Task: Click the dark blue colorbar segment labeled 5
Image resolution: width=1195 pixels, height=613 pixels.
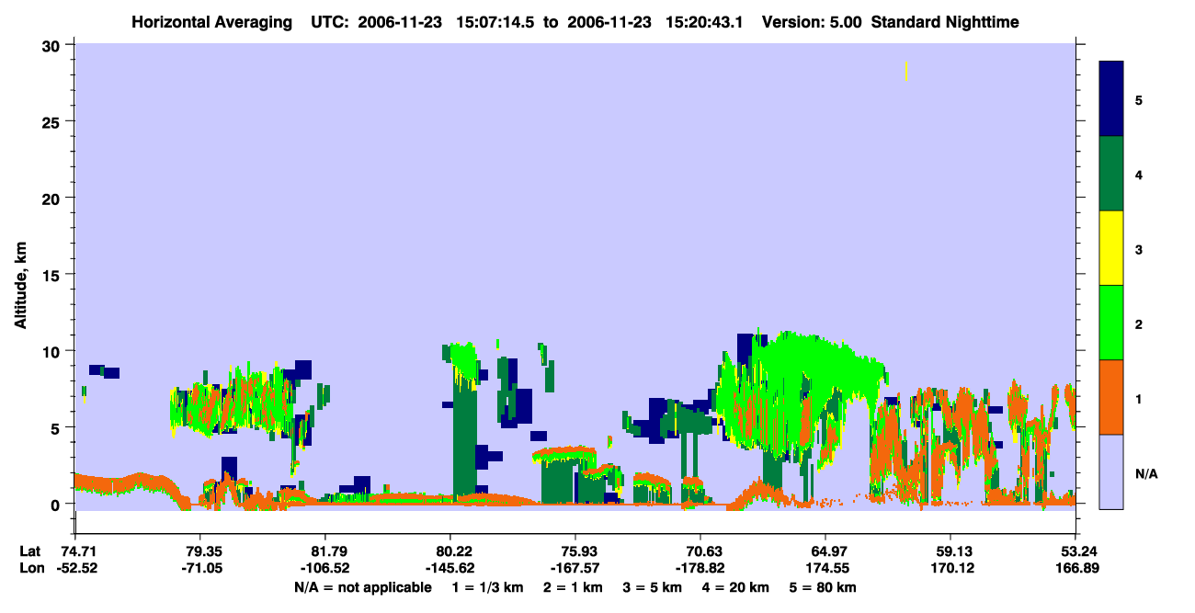Action: pos(1111,99)
